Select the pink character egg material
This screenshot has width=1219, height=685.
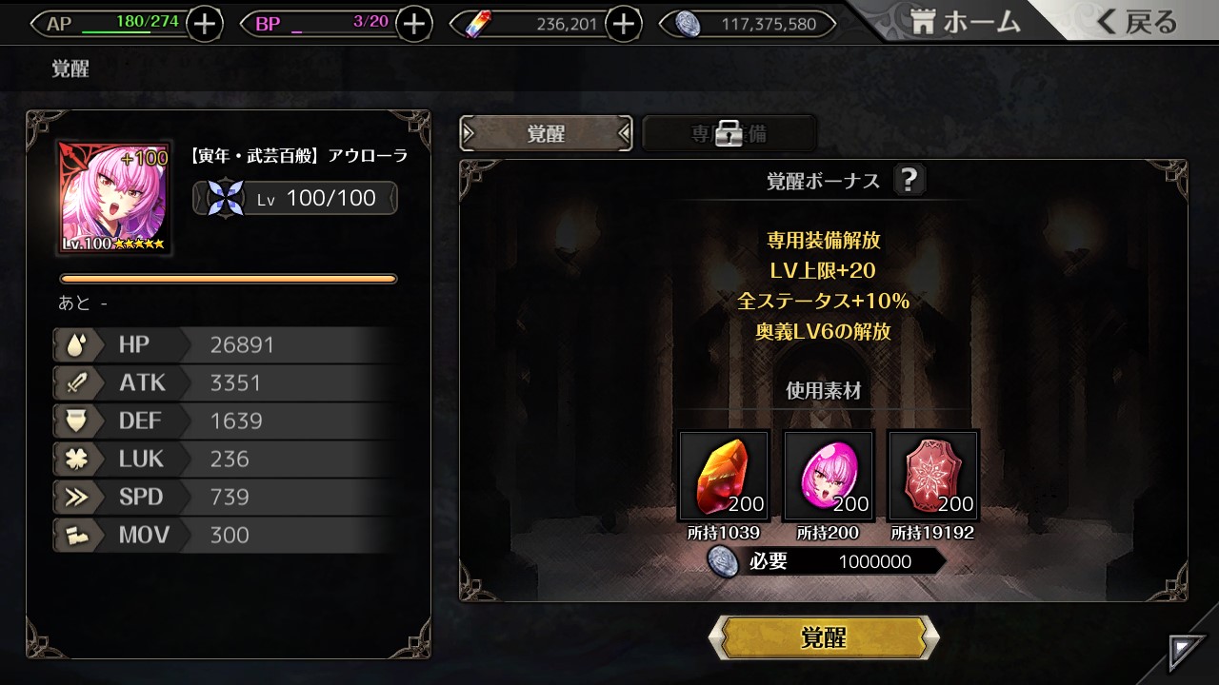pyautogui.click(x=829, y=476)
